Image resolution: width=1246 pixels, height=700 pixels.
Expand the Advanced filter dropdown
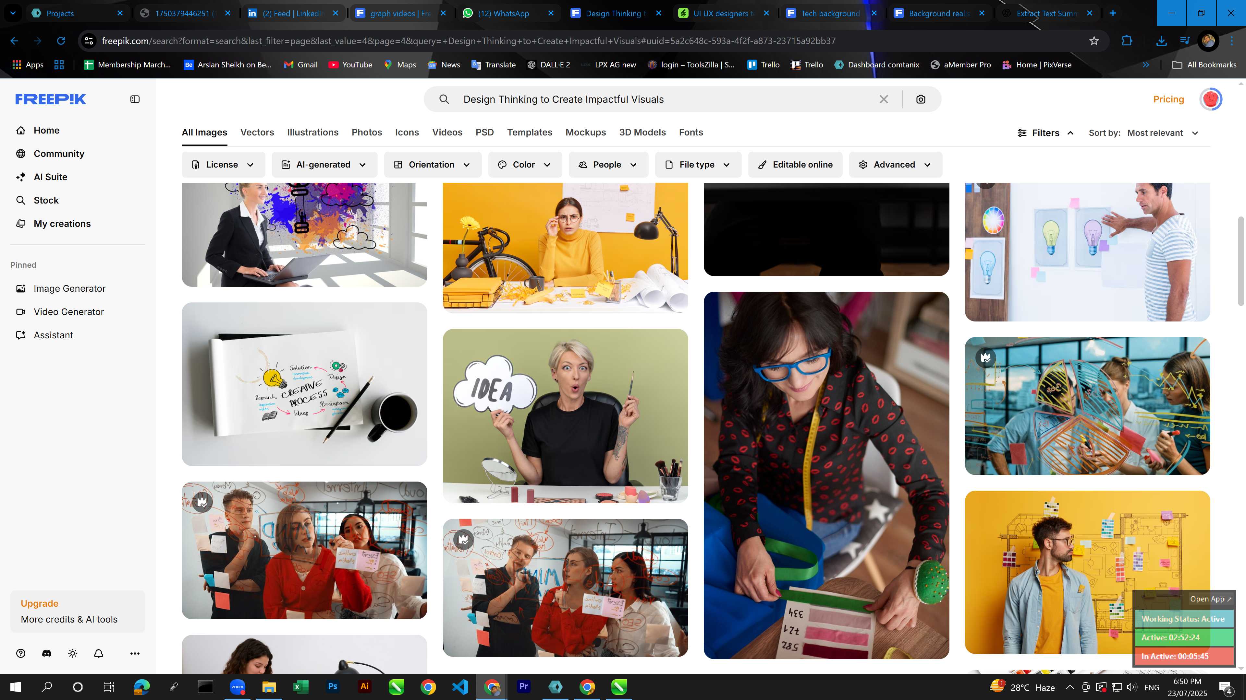click(x=895, y=165)
